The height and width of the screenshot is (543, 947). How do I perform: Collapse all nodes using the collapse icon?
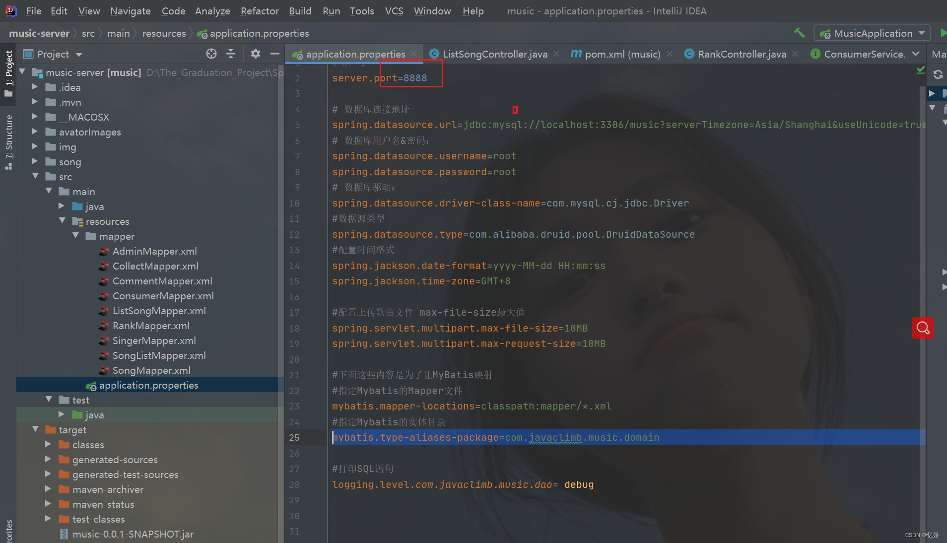point(231,54)
